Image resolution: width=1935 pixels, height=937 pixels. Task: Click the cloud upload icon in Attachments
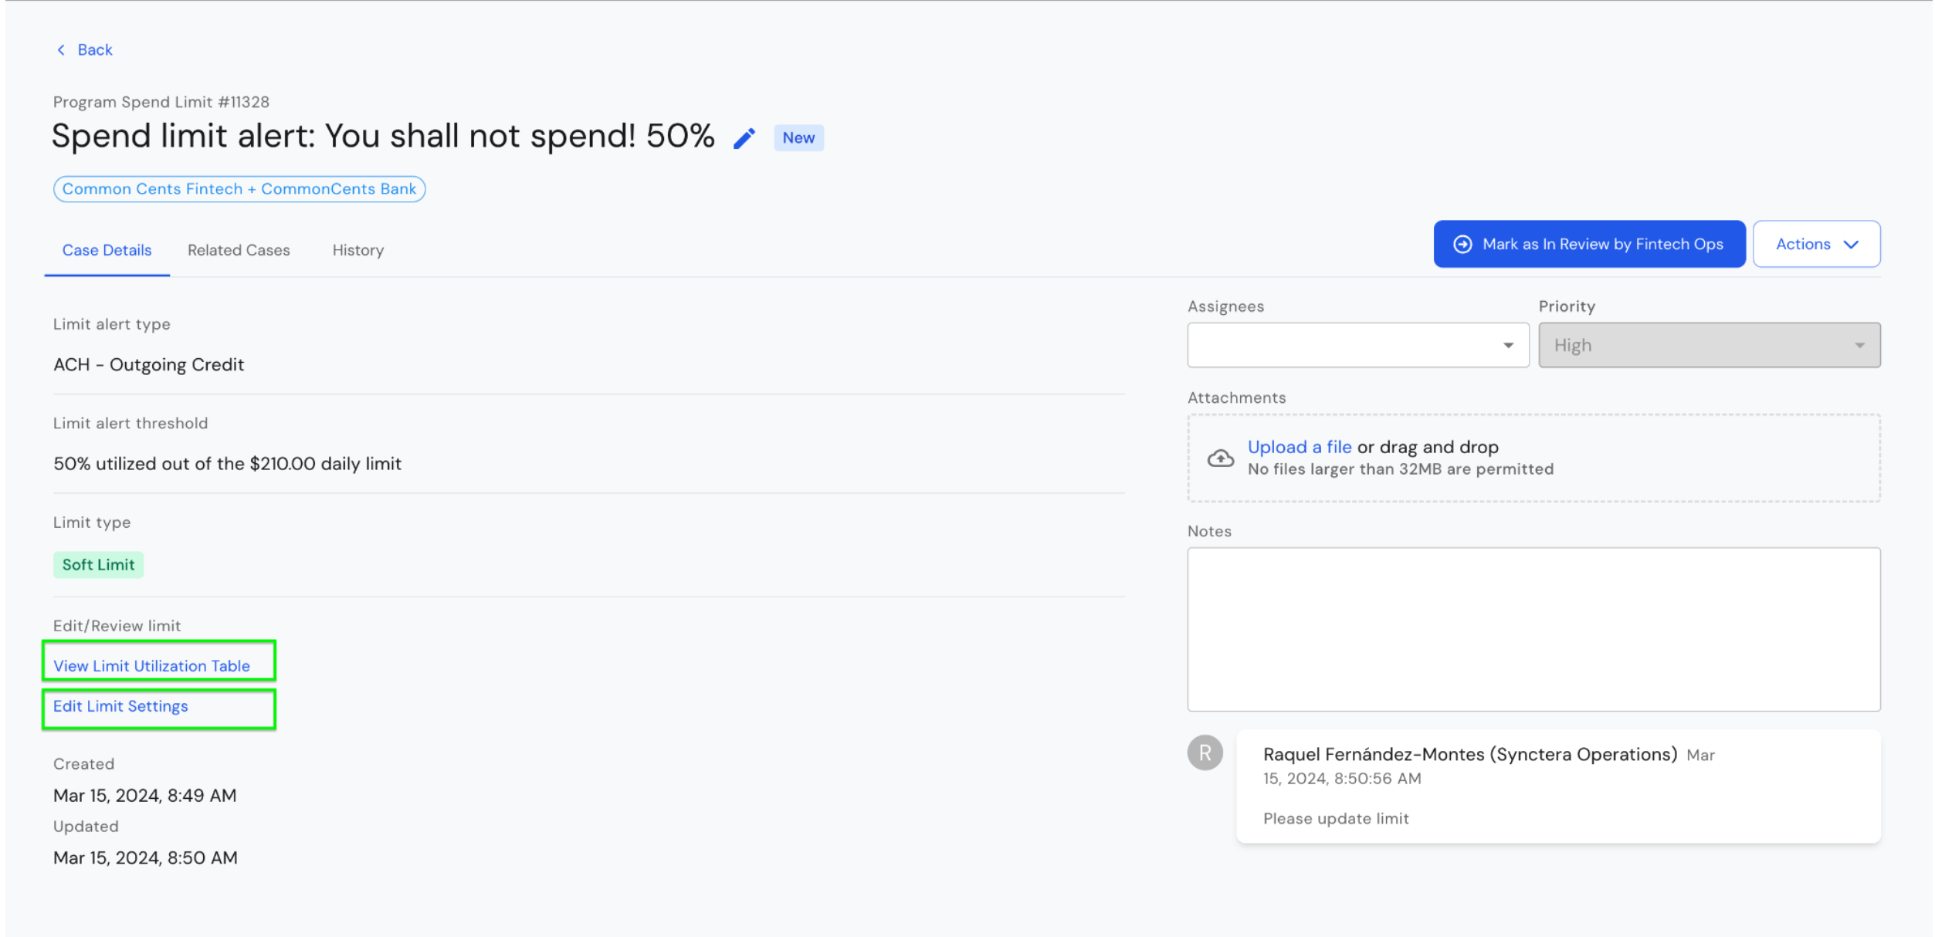coord(1220,458)
